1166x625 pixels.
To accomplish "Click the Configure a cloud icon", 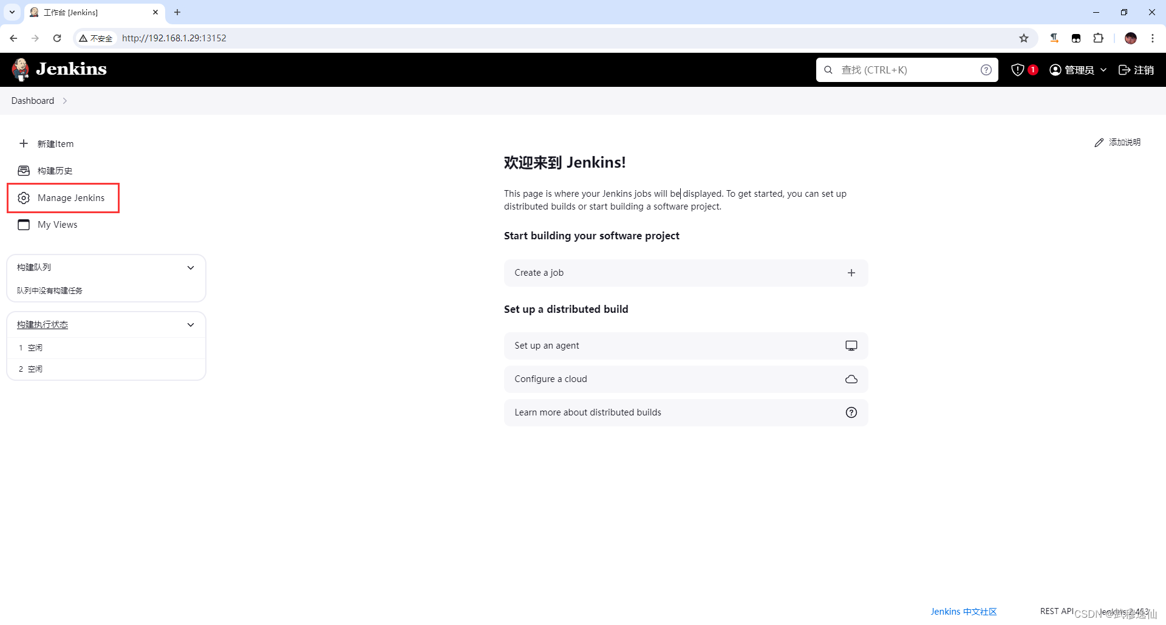I will (851, 378).
